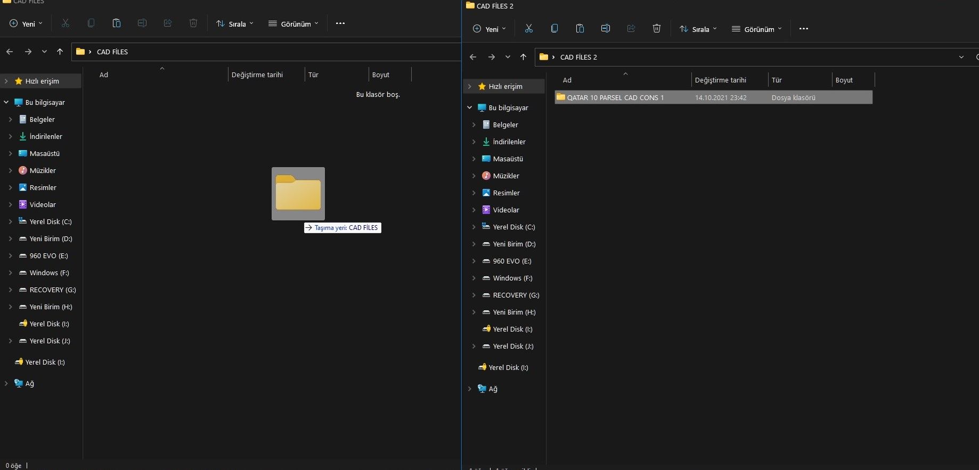Go up one level in CAD FİLES 2 window

pyautogui.click(x=523, y=57)
